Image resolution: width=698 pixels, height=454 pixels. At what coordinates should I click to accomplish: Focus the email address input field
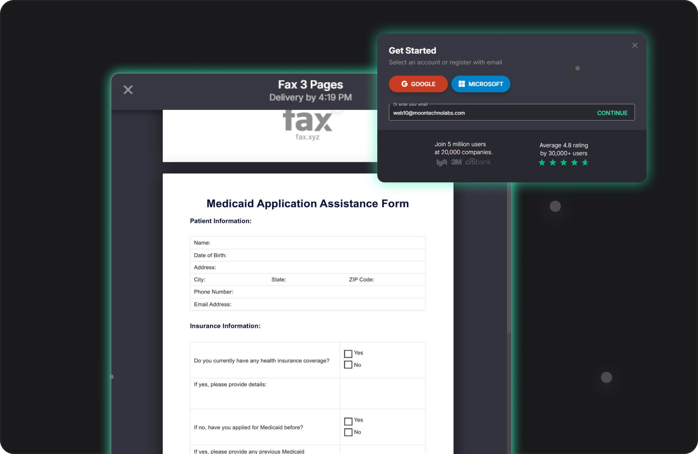point(488,113)
